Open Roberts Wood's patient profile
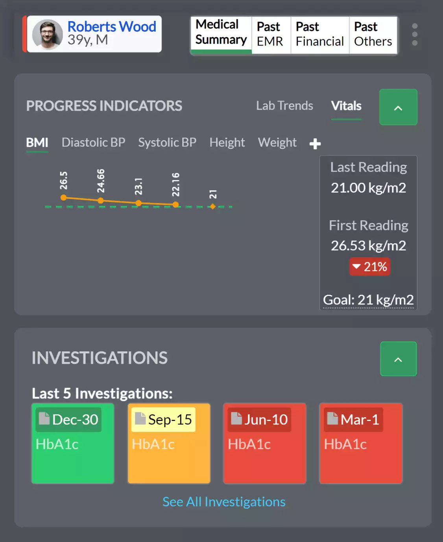Image resolution: width=443 pixels, height=542 pixels. [112, 27]
